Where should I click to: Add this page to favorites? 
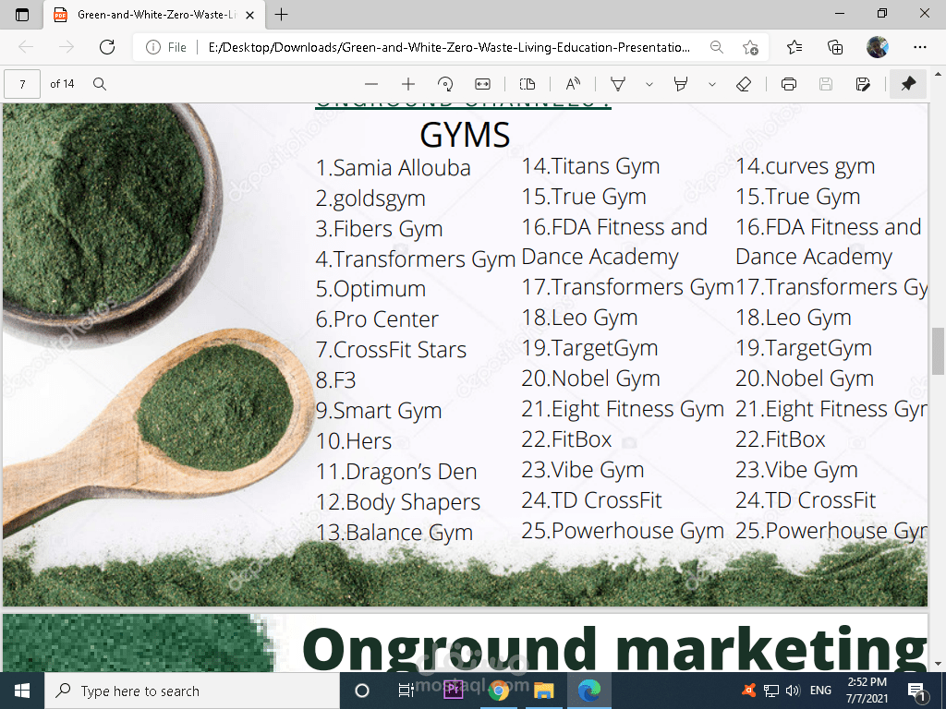(x=750, y=47)
